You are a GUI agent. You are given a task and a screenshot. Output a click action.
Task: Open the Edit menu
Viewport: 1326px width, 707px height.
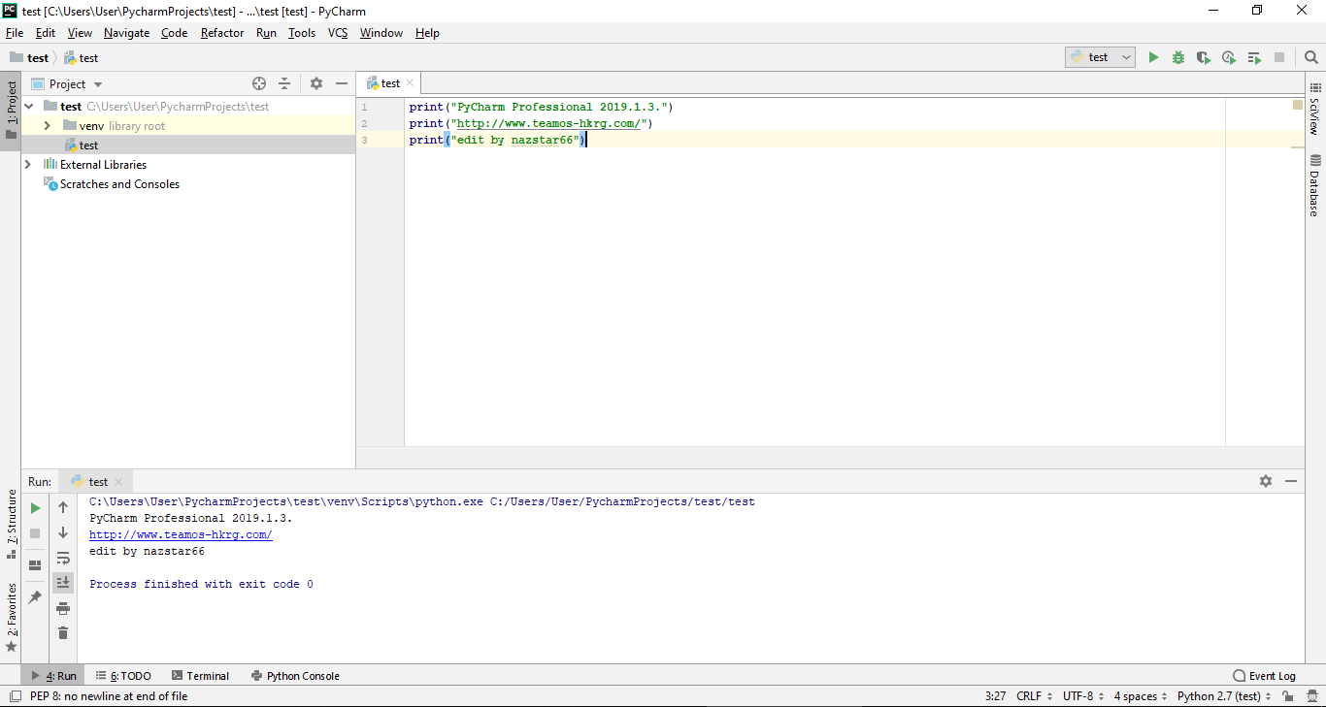(x=46, y=33)
